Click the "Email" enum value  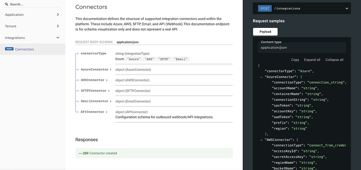pyautogui.click(x=181, y=59)
